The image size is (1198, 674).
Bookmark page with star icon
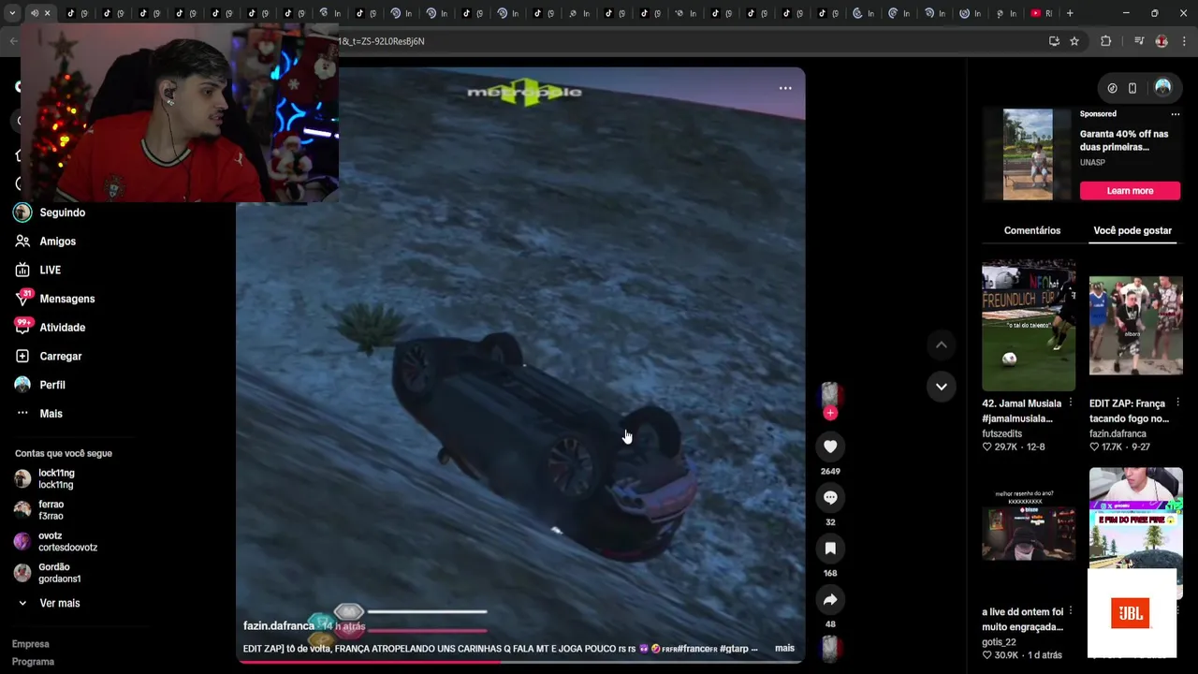point(1074,41)
